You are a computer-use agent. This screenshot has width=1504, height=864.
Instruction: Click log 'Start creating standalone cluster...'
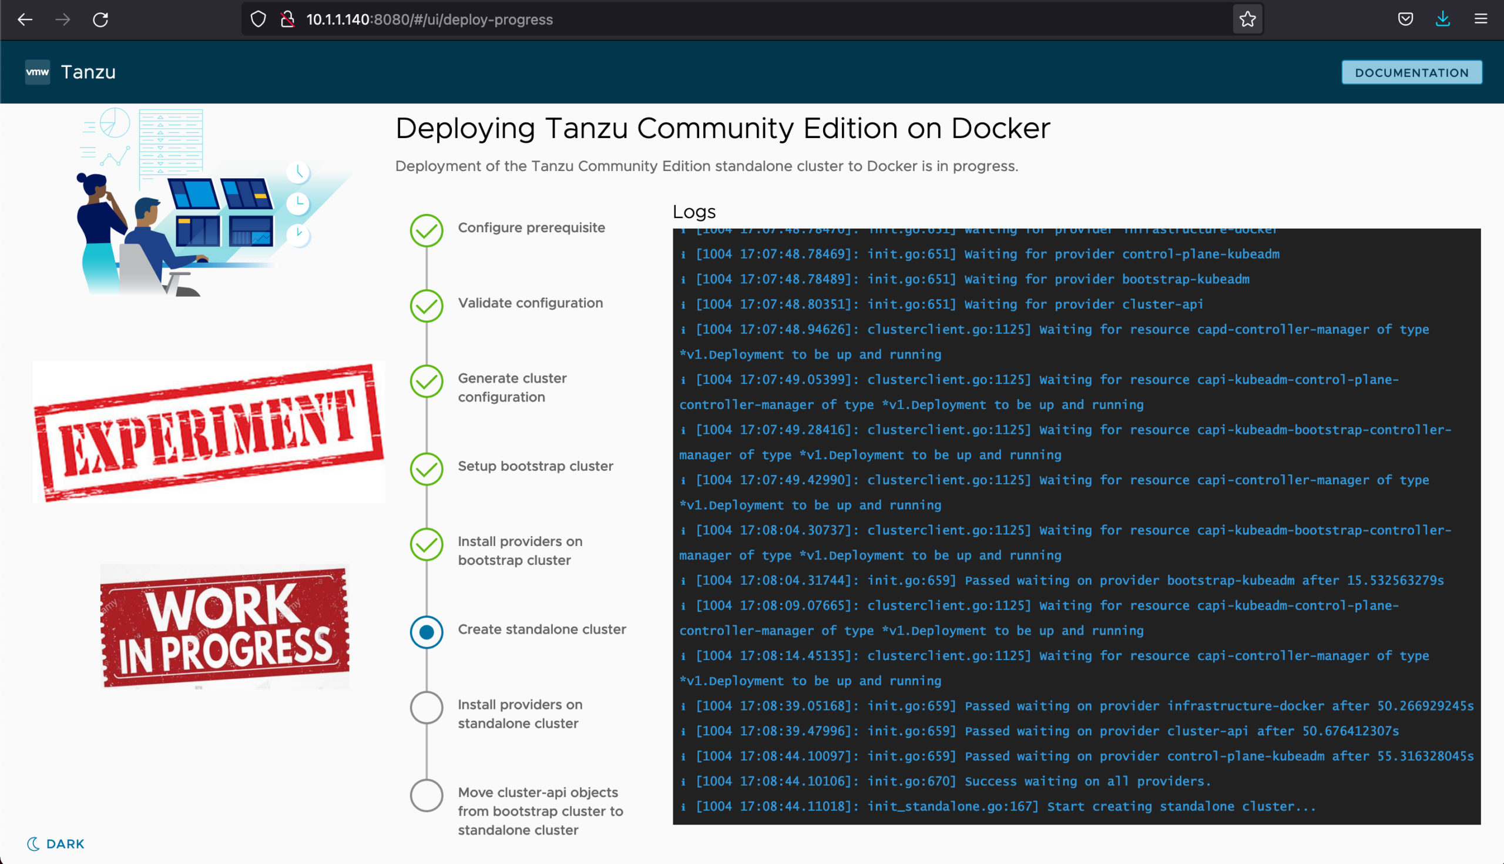(998, 806)
